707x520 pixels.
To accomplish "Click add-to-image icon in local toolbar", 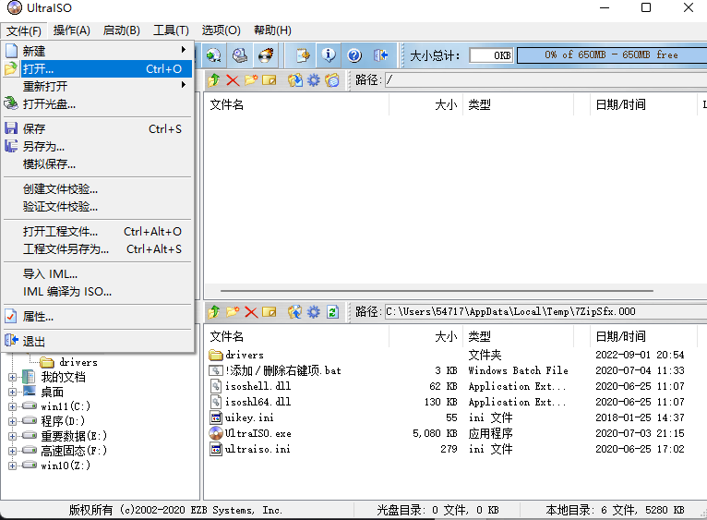I will point(295,312).
